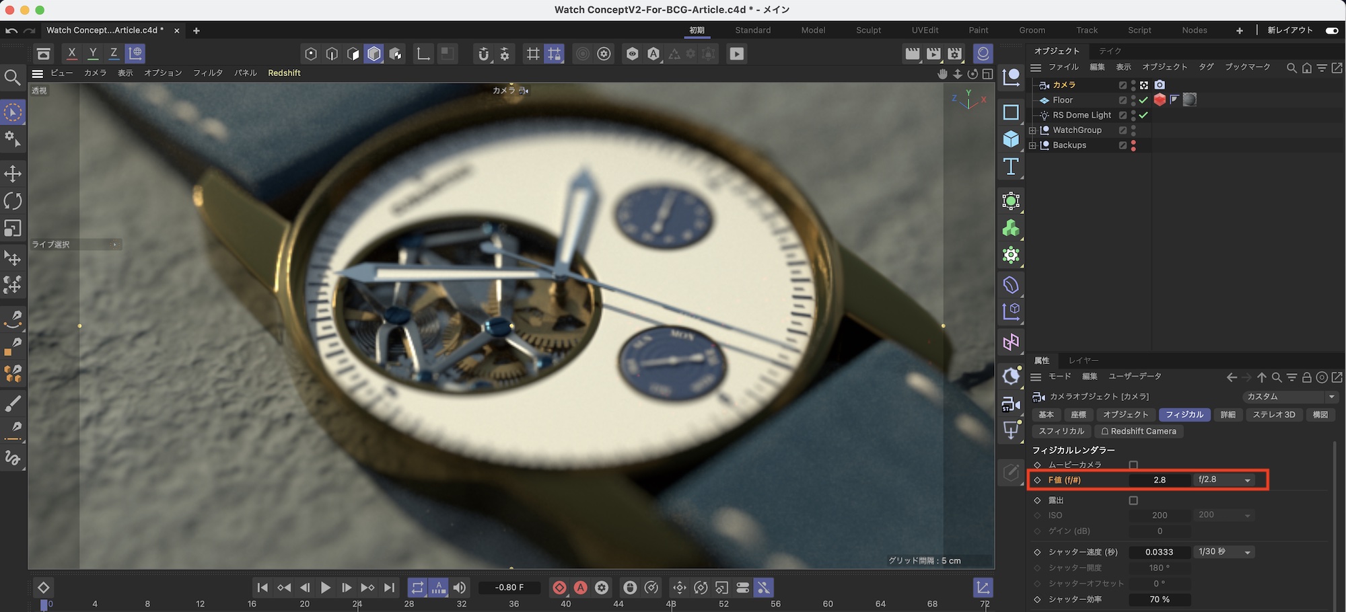Viewport: 1346px width, 612px height.
Task: Select the Rotate tool in left toolbar
Action: point(13,201)
